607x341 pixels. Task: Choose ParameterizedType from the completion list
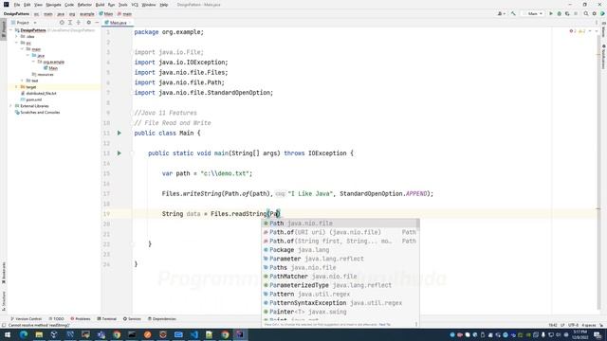pos(340,285)
